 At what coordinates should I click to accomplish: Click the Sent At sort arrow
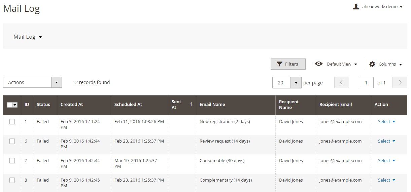coord(191,104)
